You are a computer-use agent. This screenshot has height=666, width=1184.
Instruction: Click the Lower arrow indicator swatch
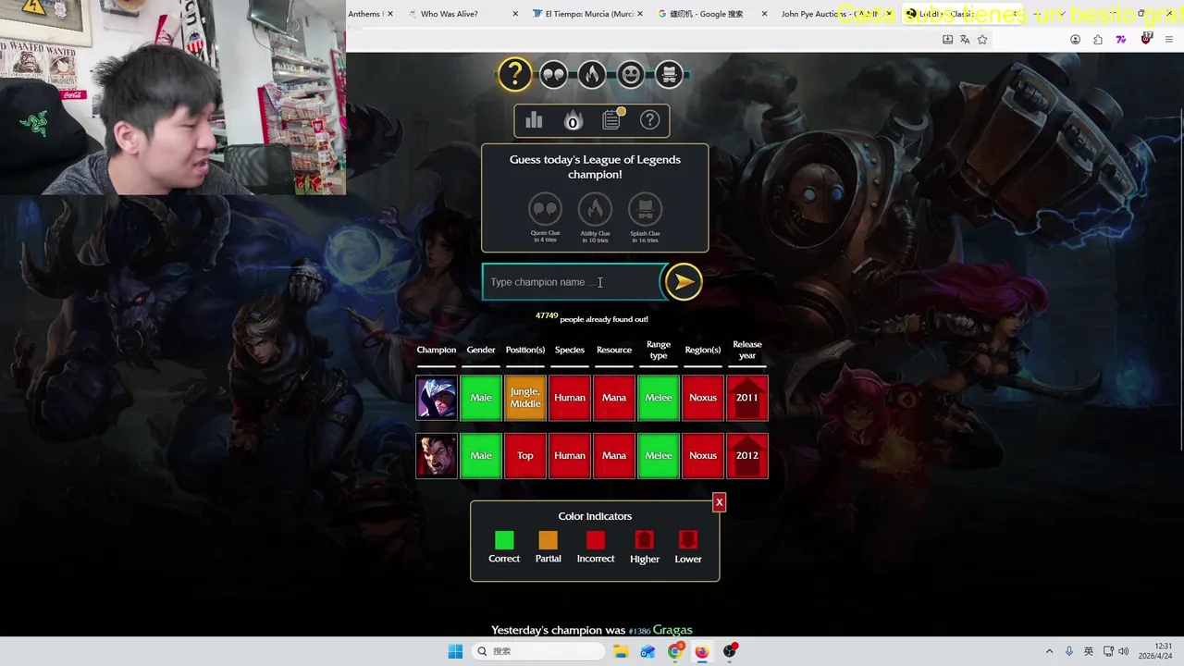point(688,540)
